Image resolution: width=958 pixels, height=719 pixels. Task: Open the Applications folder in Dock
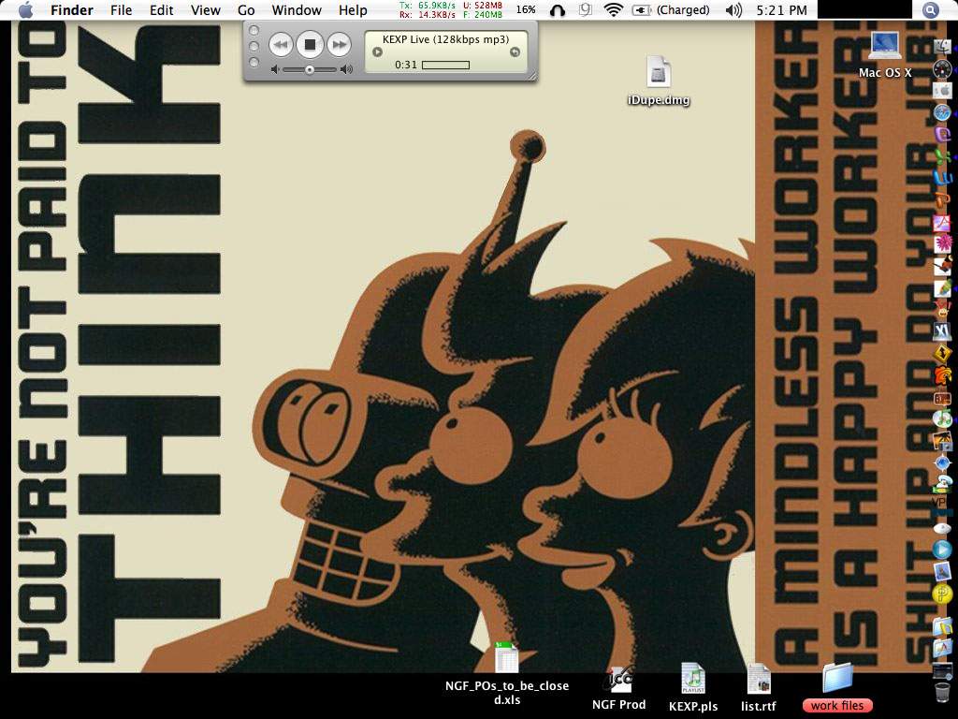pos(943,648)
